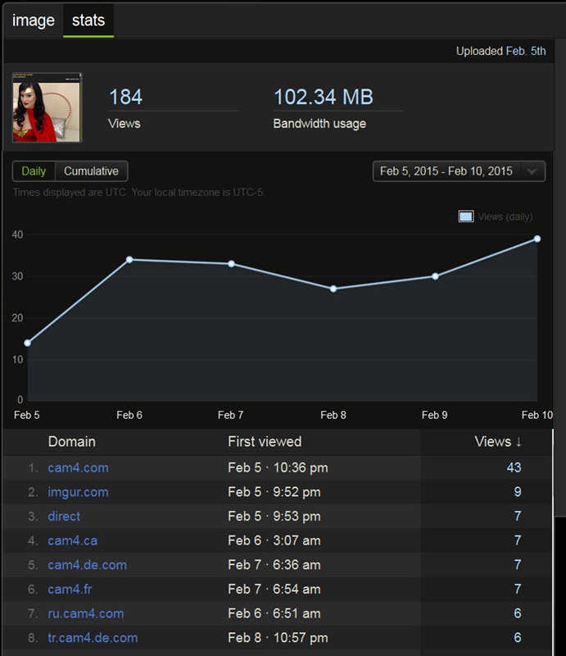Toggle the Daily view button
This screenshot has width=566, height=656.
34,171
